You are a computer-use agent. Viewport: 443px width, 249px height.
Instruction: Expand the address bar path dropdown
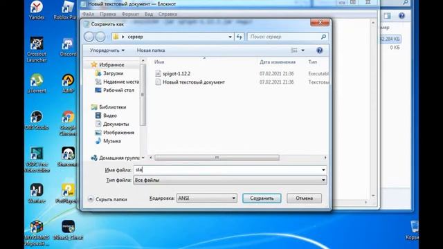(230, 37)
